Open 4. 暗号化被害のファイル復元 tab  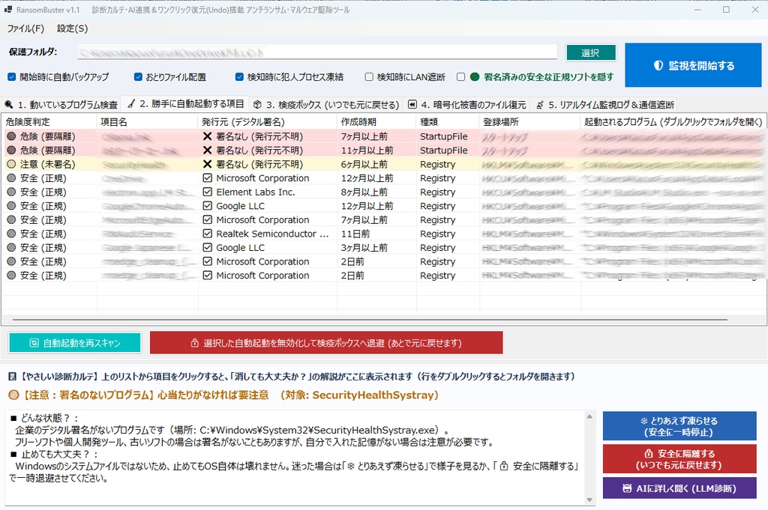(467, 105)
